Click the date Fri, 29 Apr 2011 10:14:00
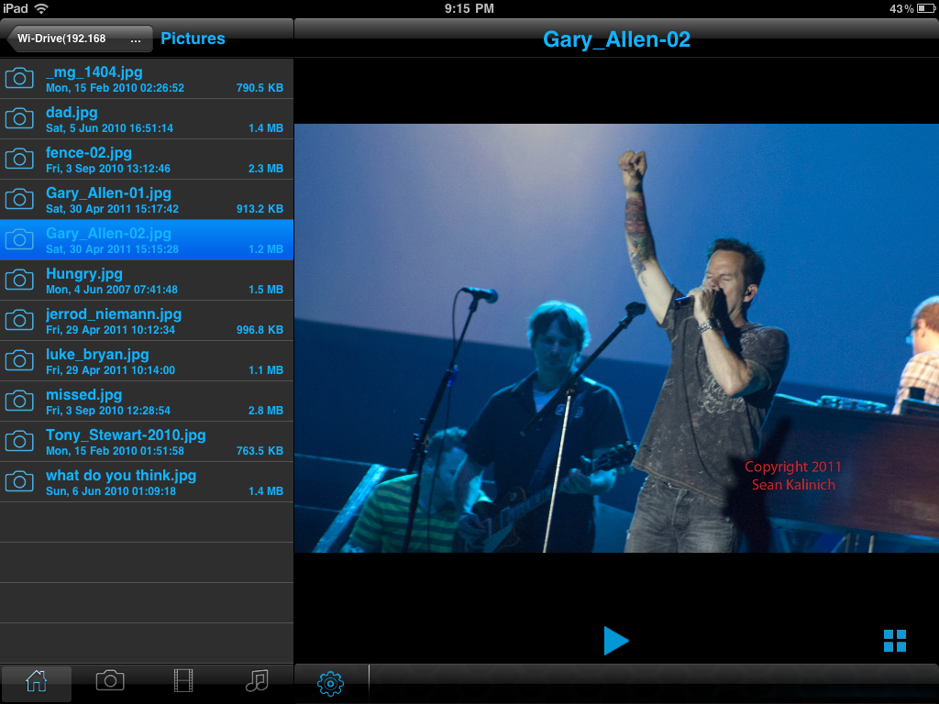The height and width of the screenshot is (704, 939). [x=110, y=370]
